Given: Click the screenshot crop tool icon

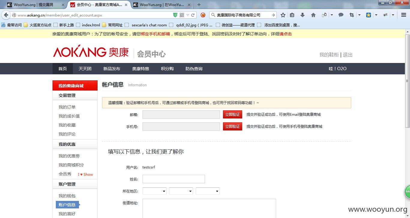Looking at the screenshot, I should (x=352, y=15).
